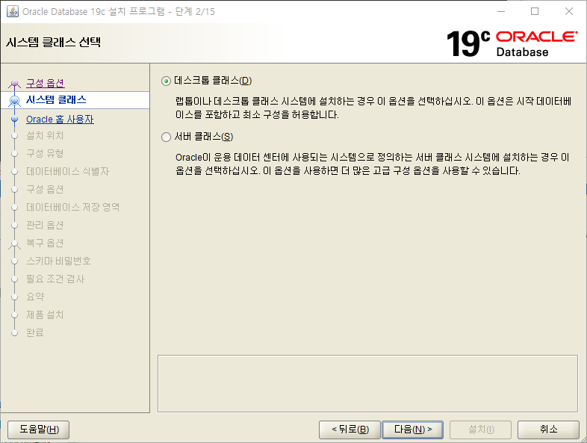
Task: Click the 설치 위치 step label
Action: tap(45, 135)
